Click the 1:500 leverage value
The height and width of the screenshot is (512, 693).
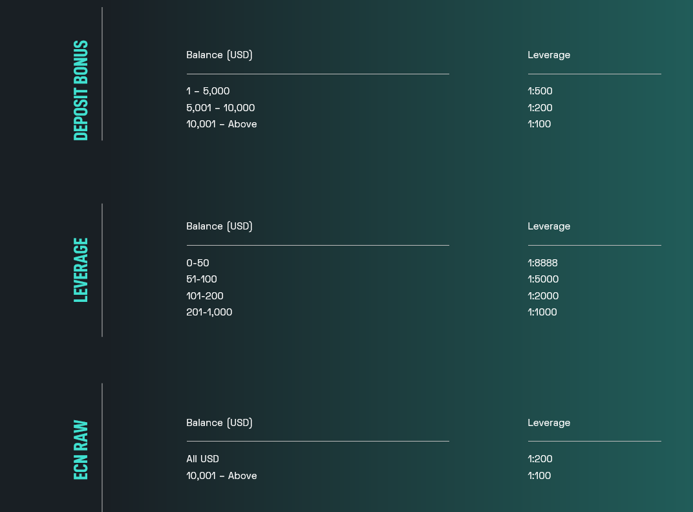[540, 91]
